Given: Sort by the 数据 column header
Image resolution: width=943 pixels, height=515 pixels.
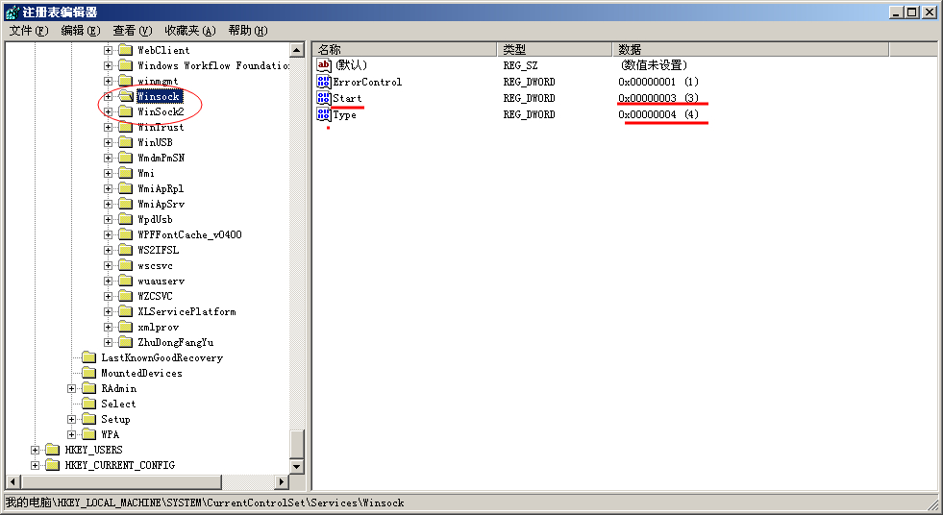Looking at the screenshot, I should coord(751,50).
